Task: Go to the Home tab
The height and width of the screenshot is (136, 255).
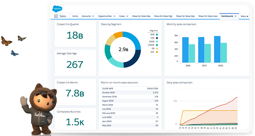Action: (75, 16)
